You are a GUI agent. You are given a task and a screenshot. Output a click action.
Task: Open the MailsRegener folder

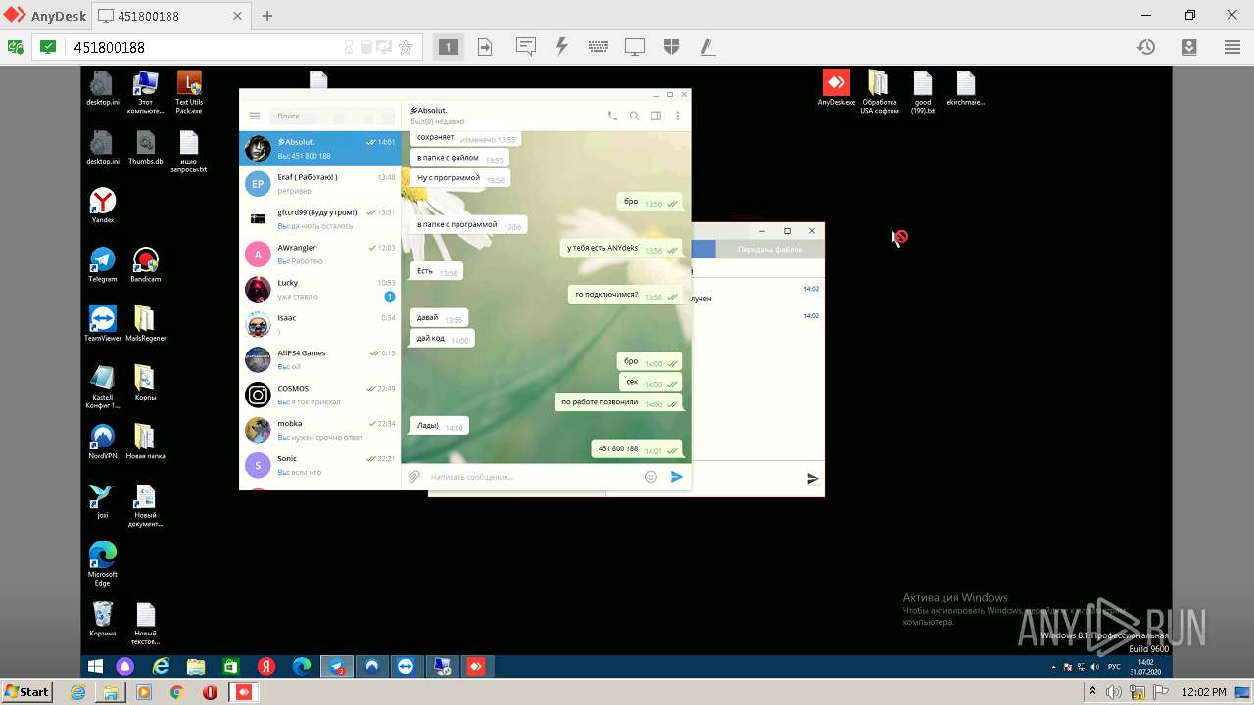[146, 324]
